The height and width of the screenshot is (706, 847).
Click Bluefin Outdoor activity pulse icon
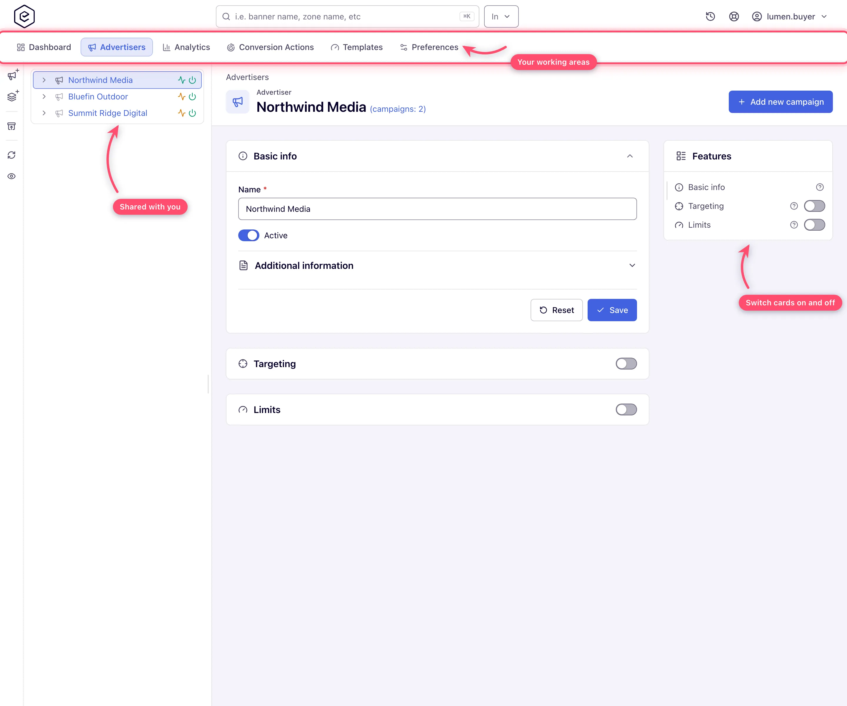[181, 96]
